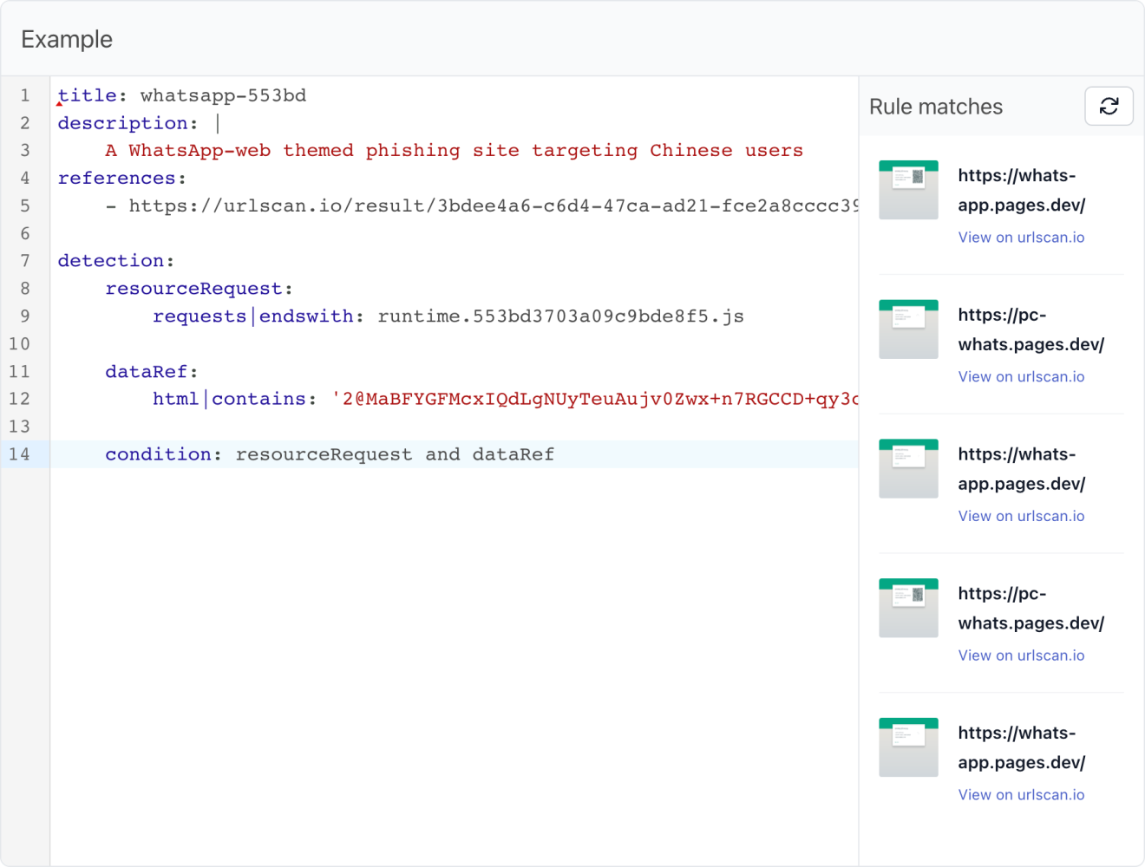Follow the 'View on urlscan.io' link for the first match
1145x867 pixels.
tap(1021, 238)
